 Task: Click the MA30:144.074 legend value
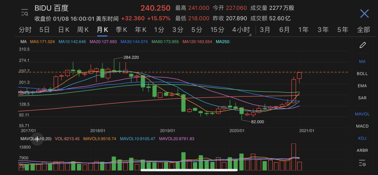tap(134, 42)
